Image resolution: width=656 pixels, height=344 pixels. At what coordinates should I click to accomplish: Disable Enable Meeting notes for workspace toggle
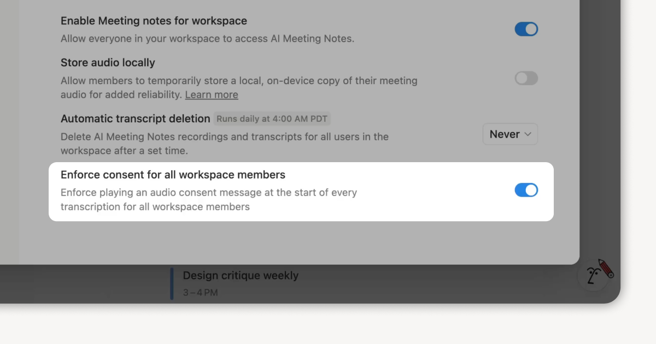[x=526, y=29]
